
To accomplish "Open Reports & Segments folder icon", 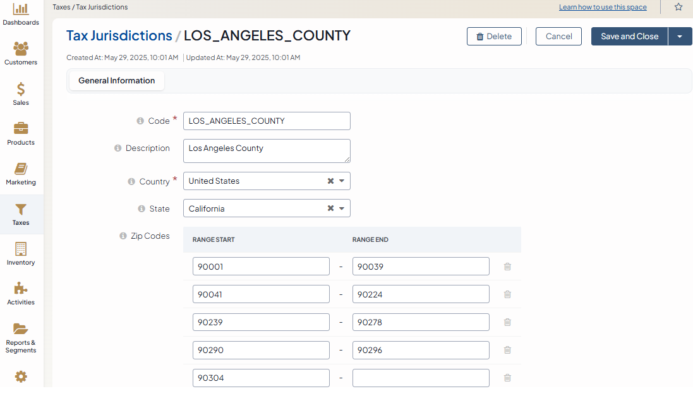I will coord(21,328).
